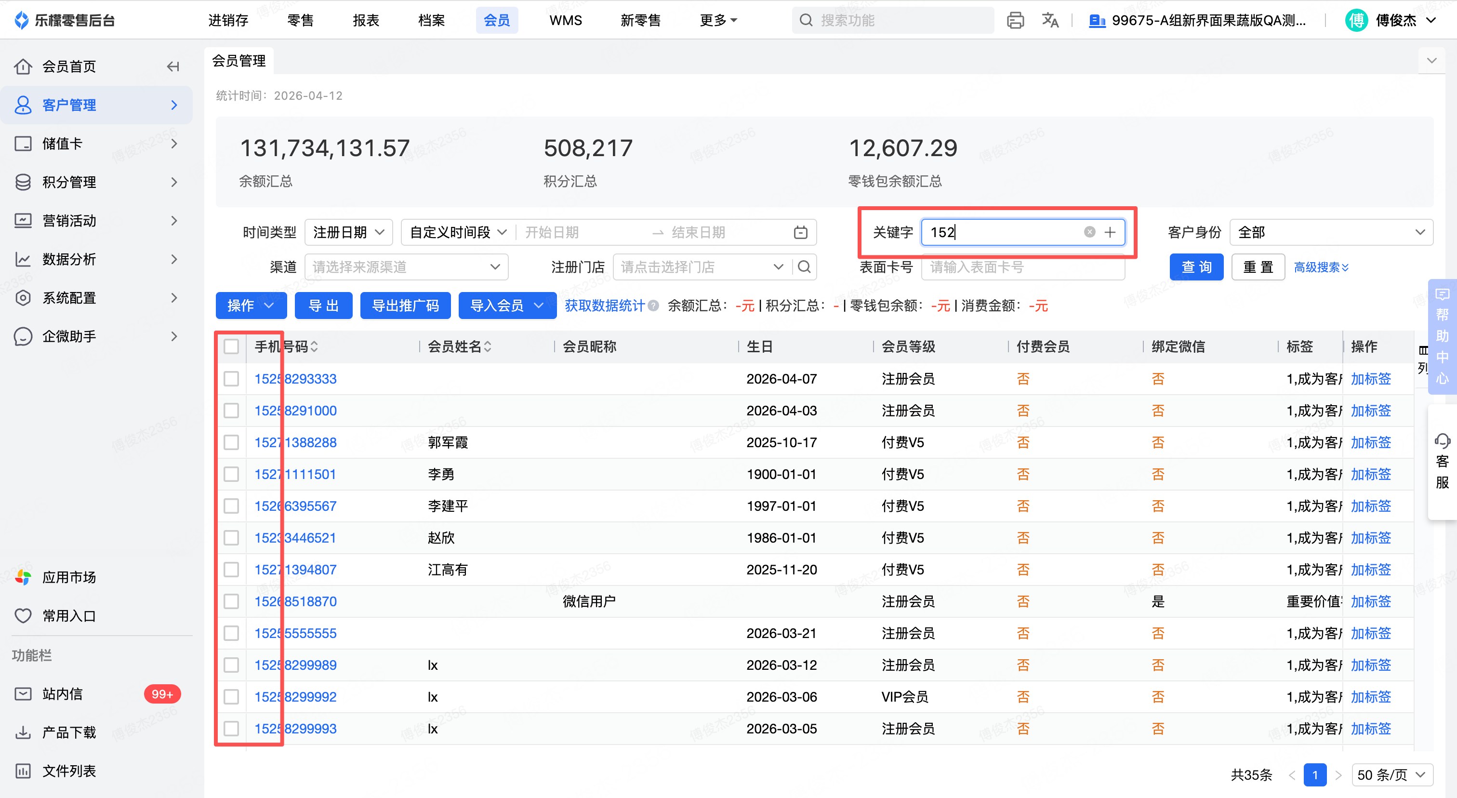Click help icon next to 获取数据统计
The image size is (1457, 798).
(x=653, y=306)
